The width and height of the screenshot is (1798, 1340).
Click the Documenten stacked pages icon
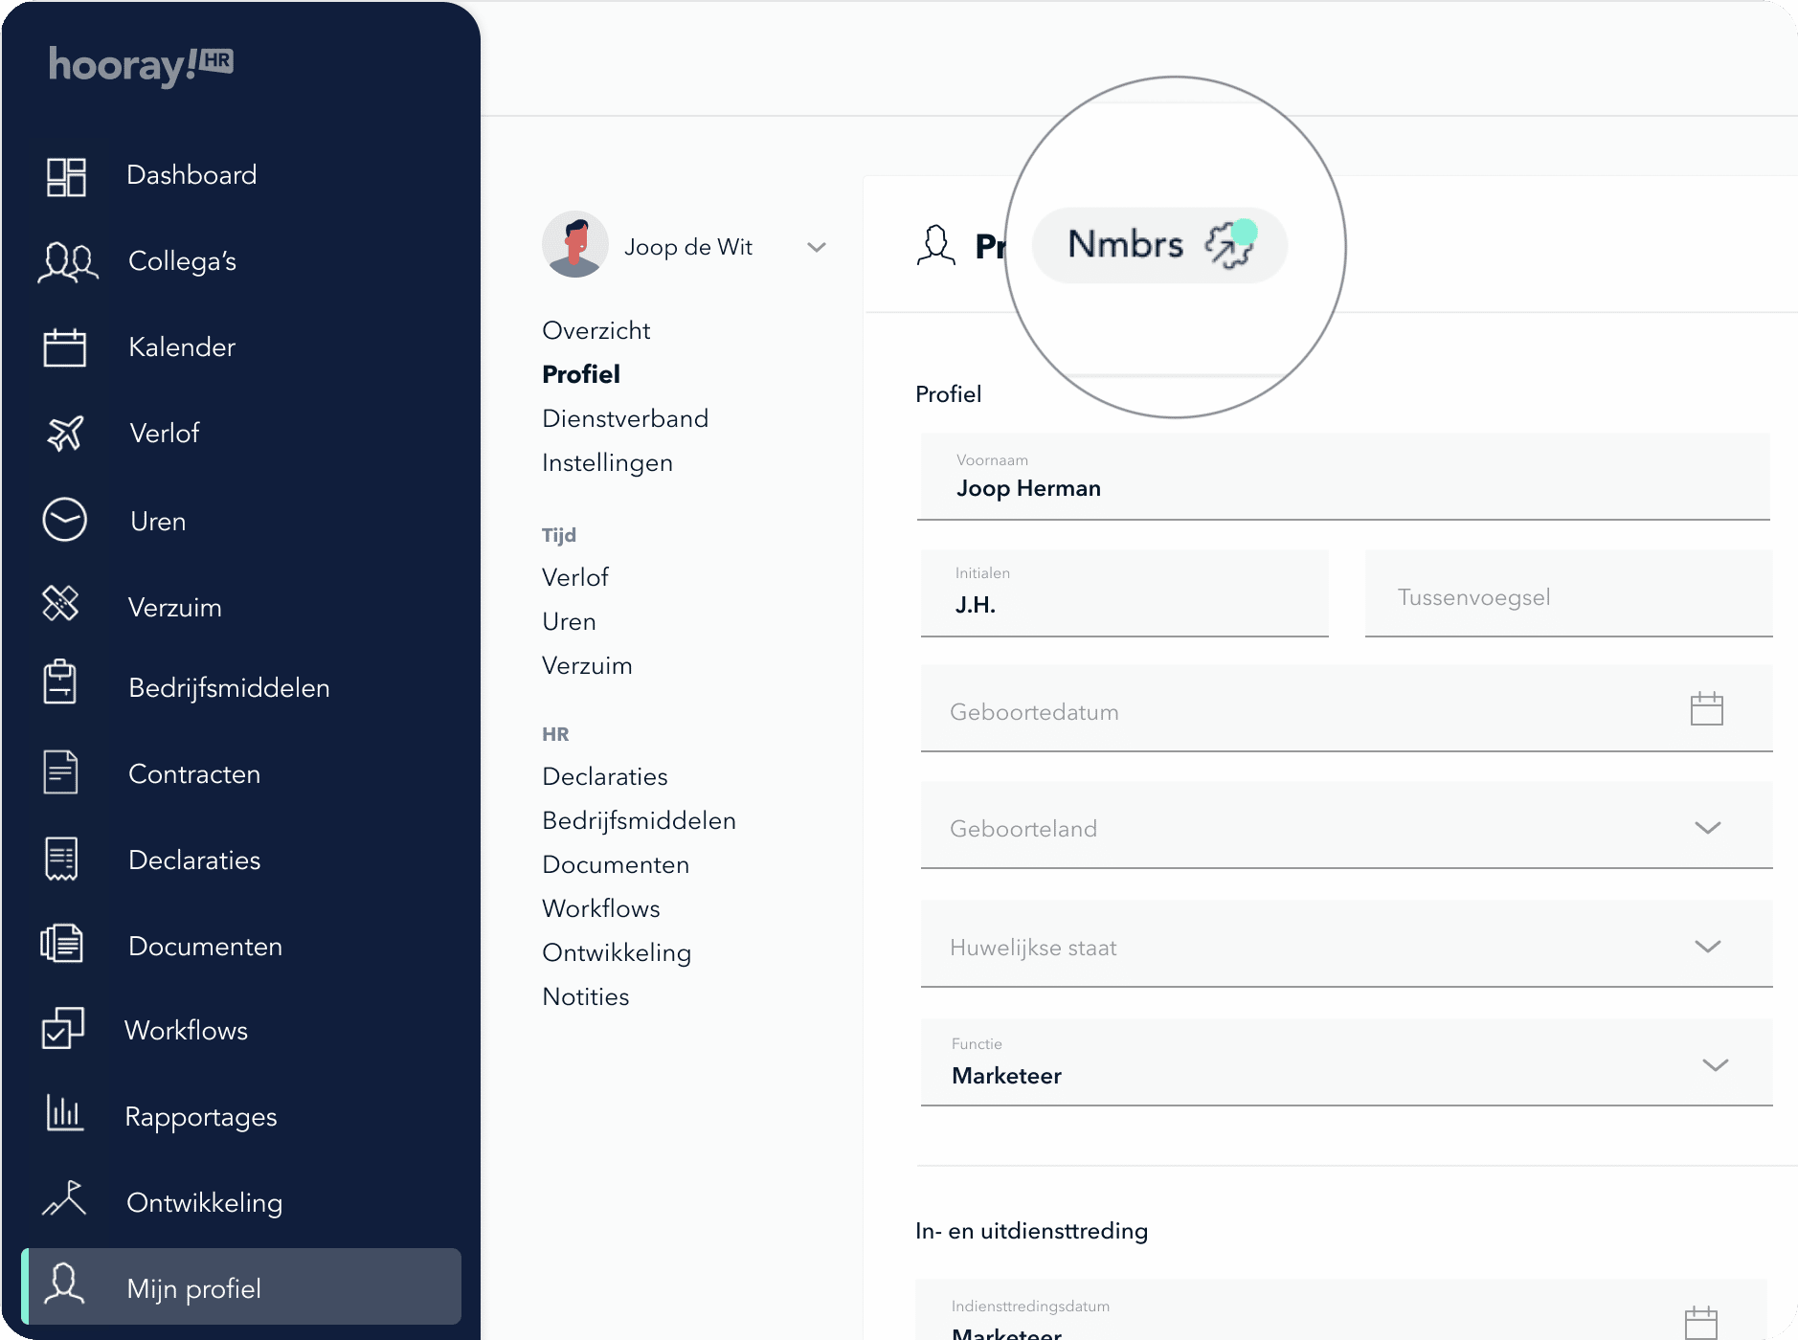pyautogui.click(x=61, y=943)
